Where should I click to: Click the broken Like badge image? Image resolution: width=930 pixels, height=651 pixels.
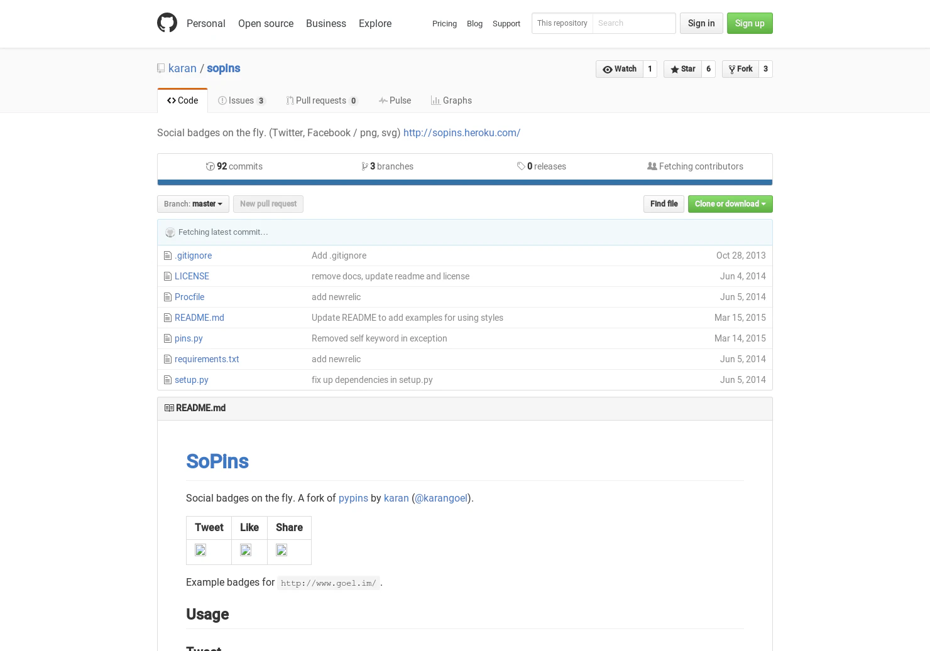click(x=246, y=550)
